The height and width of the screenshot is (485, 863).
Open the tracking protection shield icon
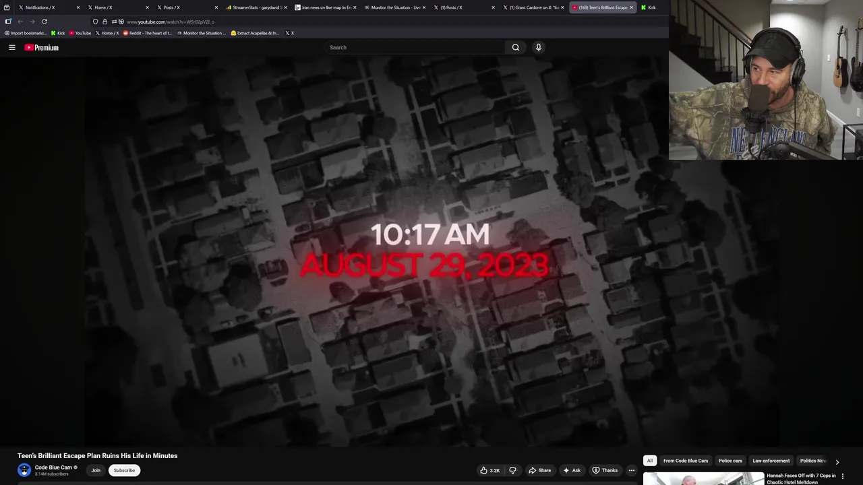tap(95, 22)
